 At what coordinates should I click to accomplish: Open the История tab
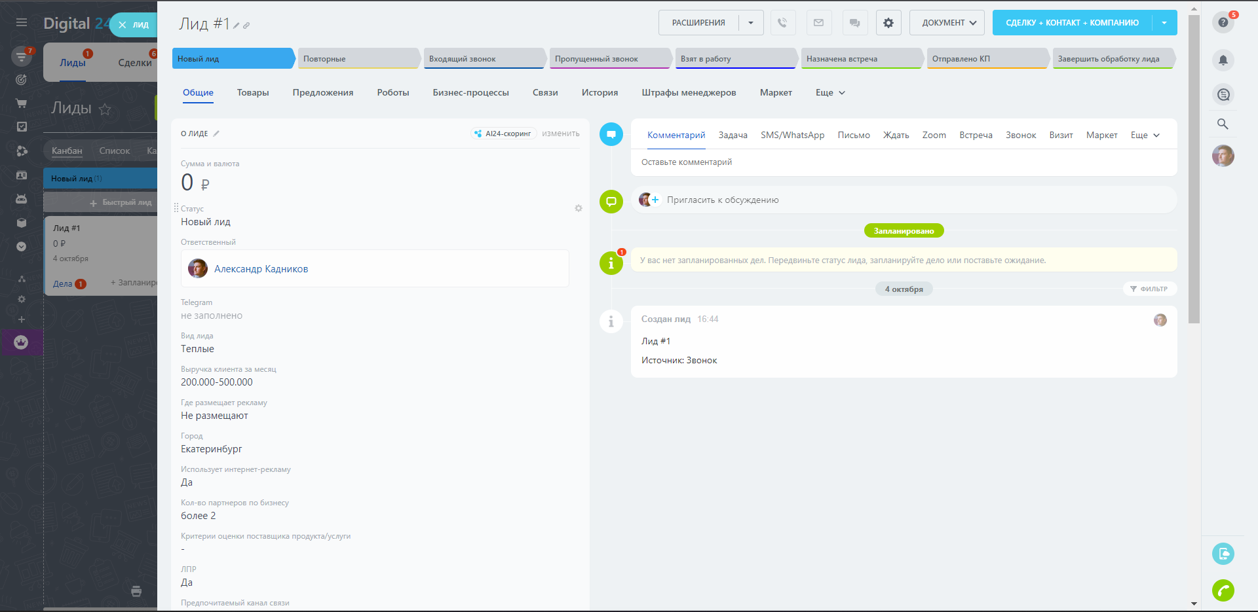(600, 93)
